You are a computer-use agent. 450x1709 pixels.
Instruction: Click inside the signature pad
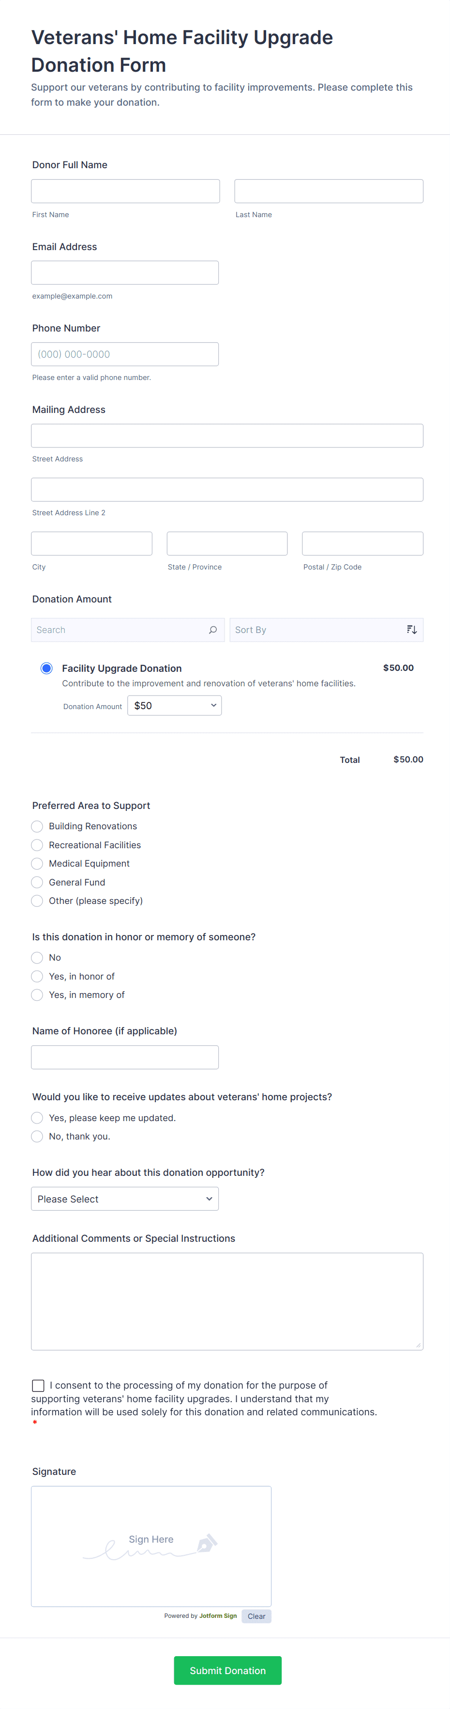pos(151,1546)
